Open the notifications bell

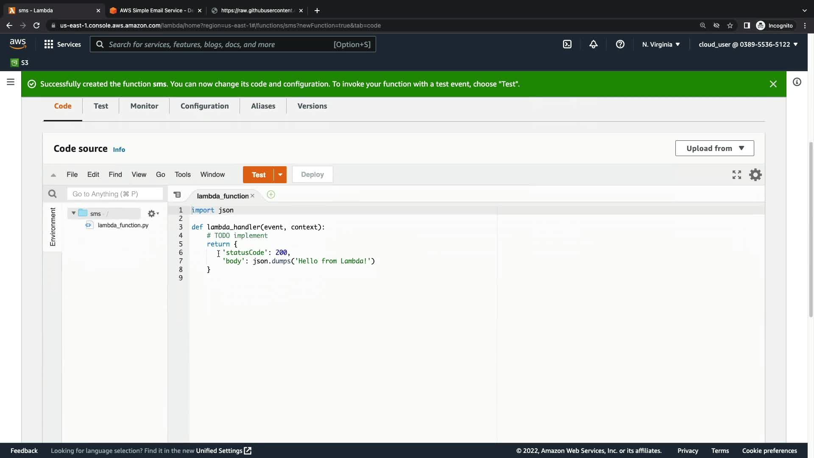tap(594, 45)
